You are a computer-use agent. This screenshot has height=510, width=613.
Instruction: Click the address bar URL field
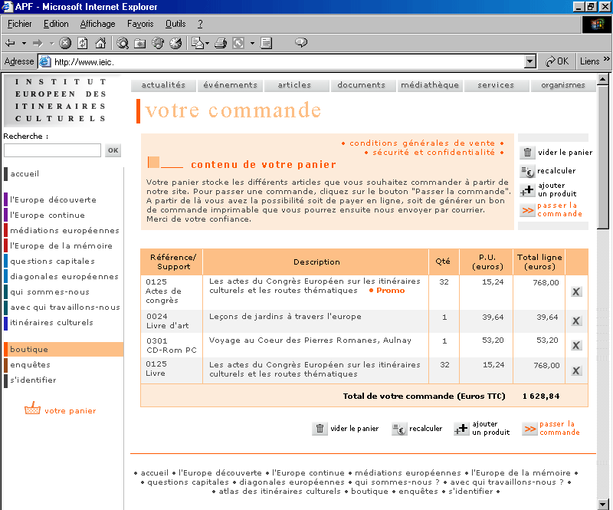point(281,61)
